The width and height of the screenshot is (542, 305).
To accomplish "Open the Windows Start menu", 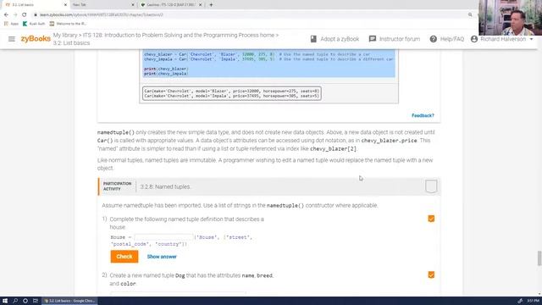I will pyautogui.click(x=5, y=301).
